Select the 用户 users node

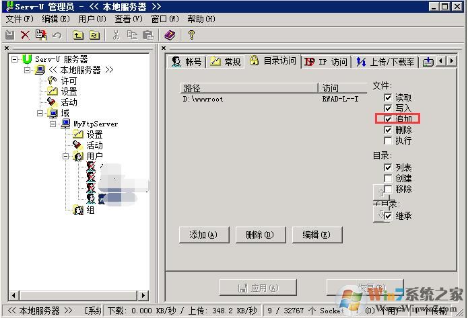(94, 156)
